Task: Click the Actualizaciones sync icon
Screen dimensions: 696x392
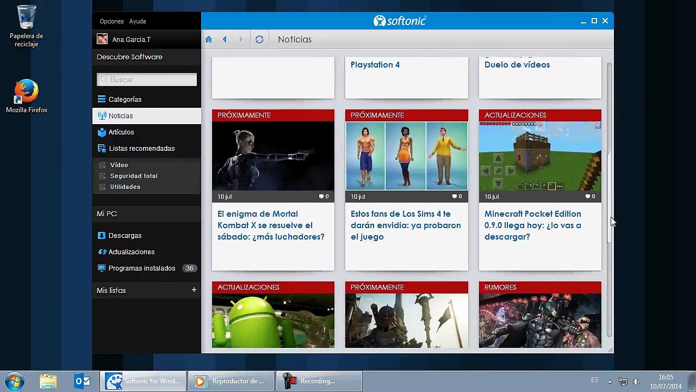Action: (x=102, y=252)
